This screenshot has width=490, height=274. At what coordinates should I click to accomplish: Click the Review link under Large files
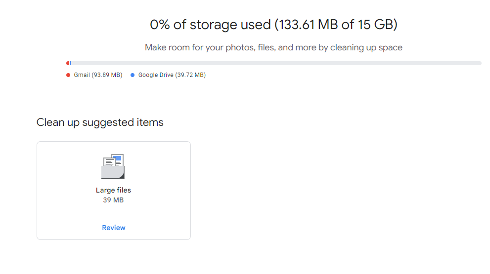tap(113, 228)
